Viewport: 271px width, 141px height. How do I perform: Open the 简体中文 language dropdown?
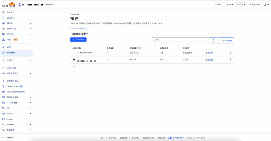[254, 5]
